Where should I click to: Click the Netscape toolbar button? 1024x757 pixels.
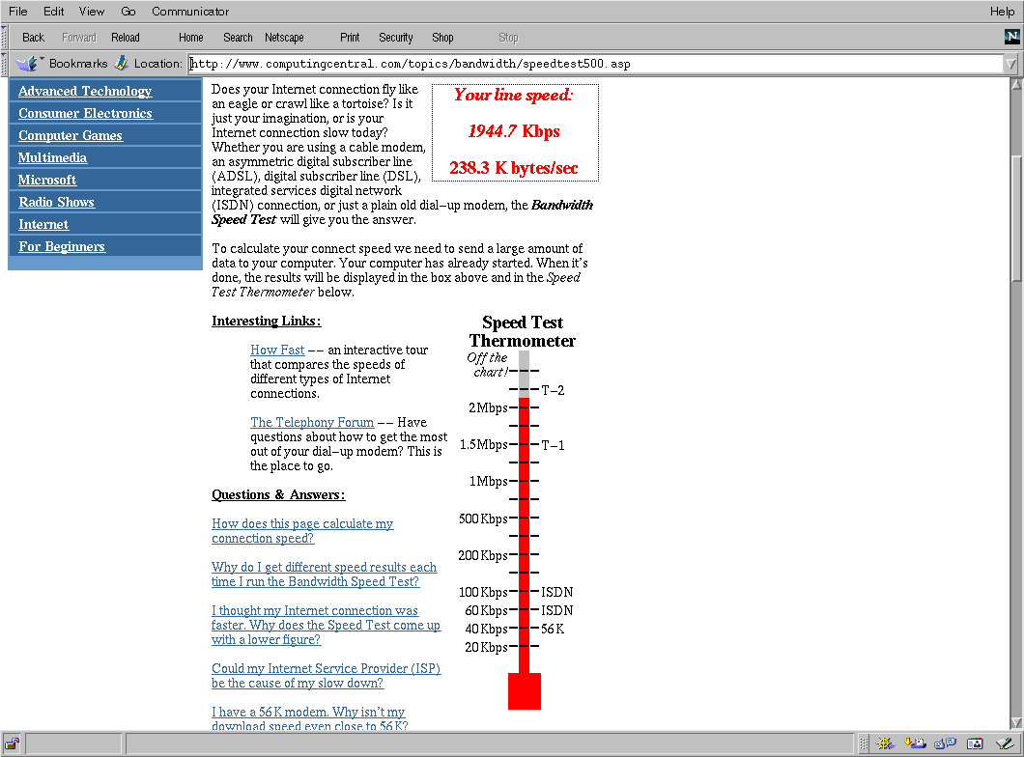pyautogui.click(x=284, y=38)
